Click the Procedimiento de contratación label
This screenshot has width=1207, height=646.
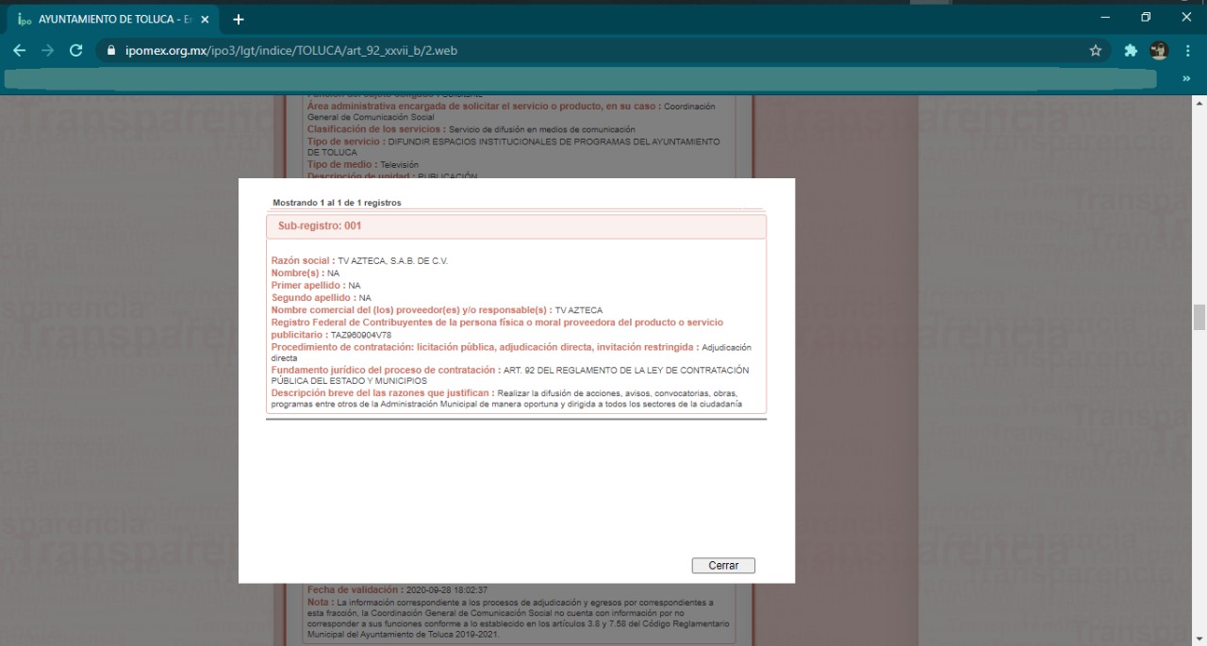click(485, 347)
